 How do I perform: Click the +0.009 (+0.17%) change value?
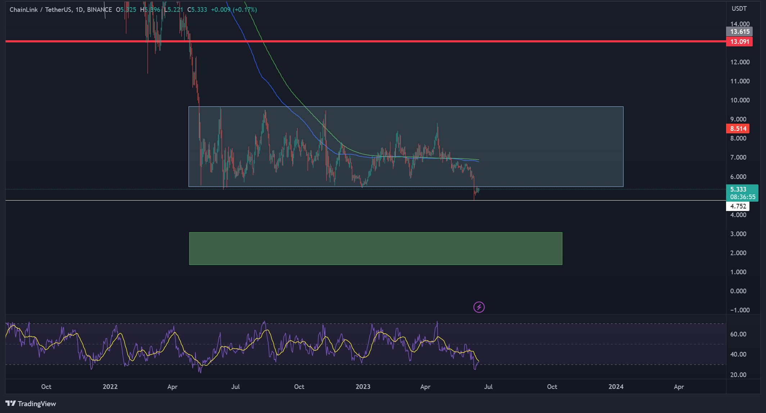pos(234,10)
